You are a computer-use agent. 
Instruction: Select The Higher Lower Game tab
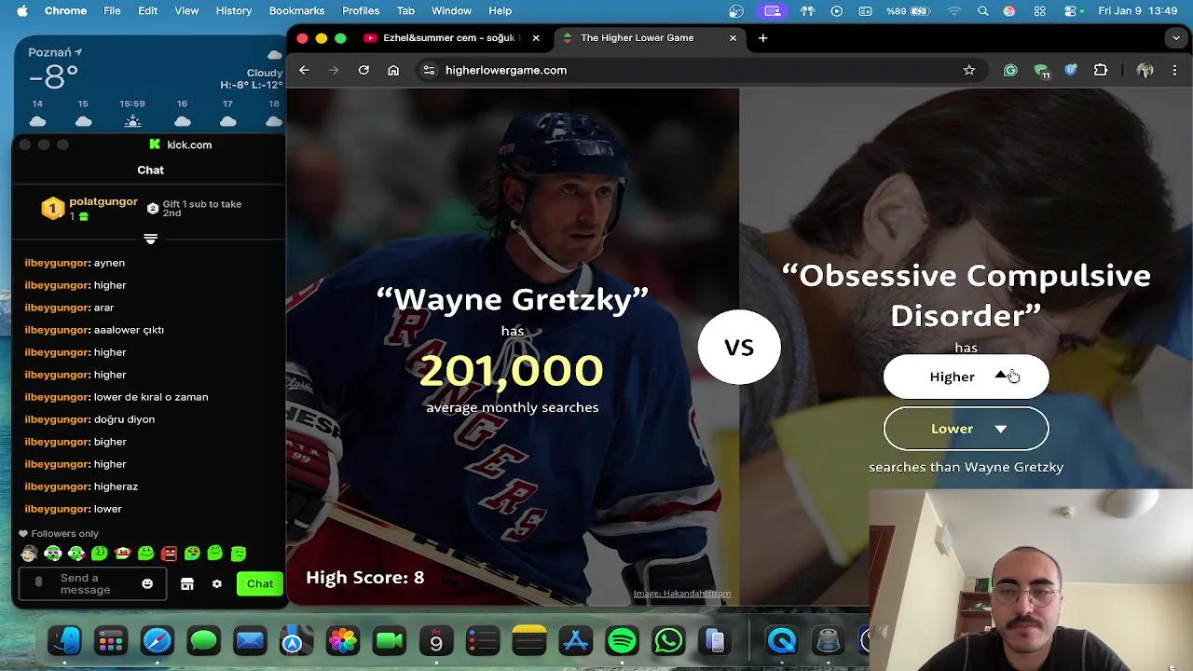pos(638,38)
